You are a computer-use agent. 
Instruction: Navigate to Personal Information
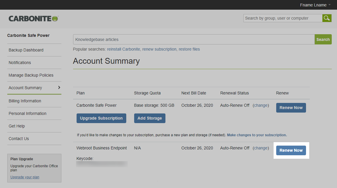pos(27,113)
